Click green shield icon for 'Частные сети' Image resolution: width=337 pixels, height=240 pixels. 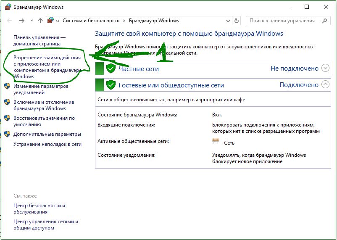111,69
